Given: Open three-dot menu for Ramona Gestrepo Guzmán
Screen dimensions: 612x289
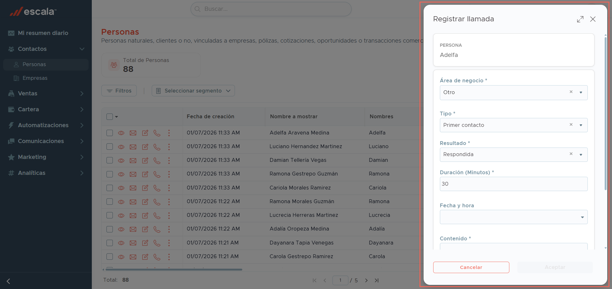Looking at the screenshot, I should [x=169, y=174].
